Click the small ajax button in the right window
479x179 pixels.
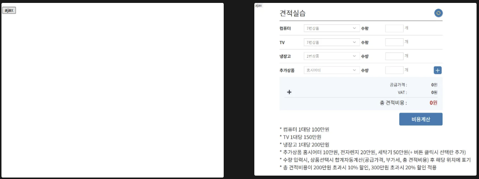point(258,5)
